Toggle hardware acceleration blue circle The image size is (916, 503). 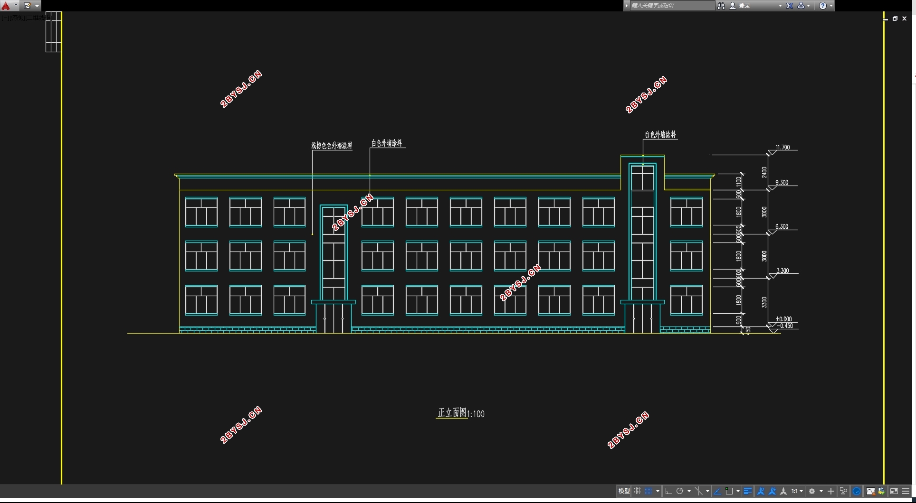pyautogui.click(x=857, y=491)
